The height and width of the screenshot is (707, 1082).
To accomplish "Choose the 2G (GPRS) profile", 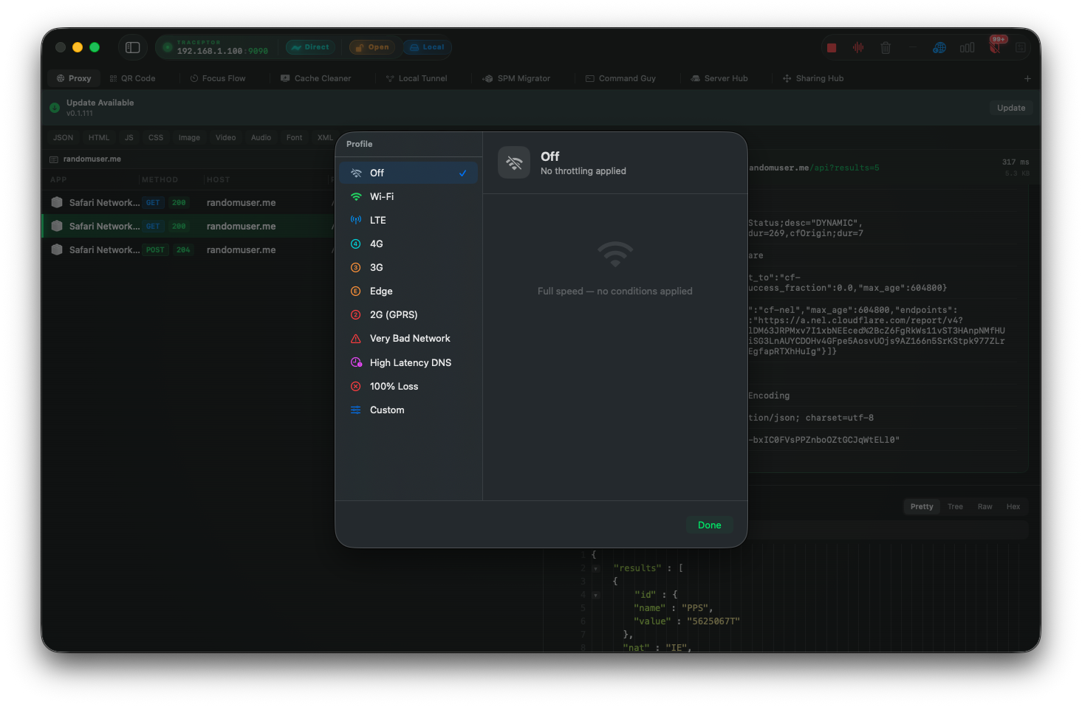I will pos(408,314).
